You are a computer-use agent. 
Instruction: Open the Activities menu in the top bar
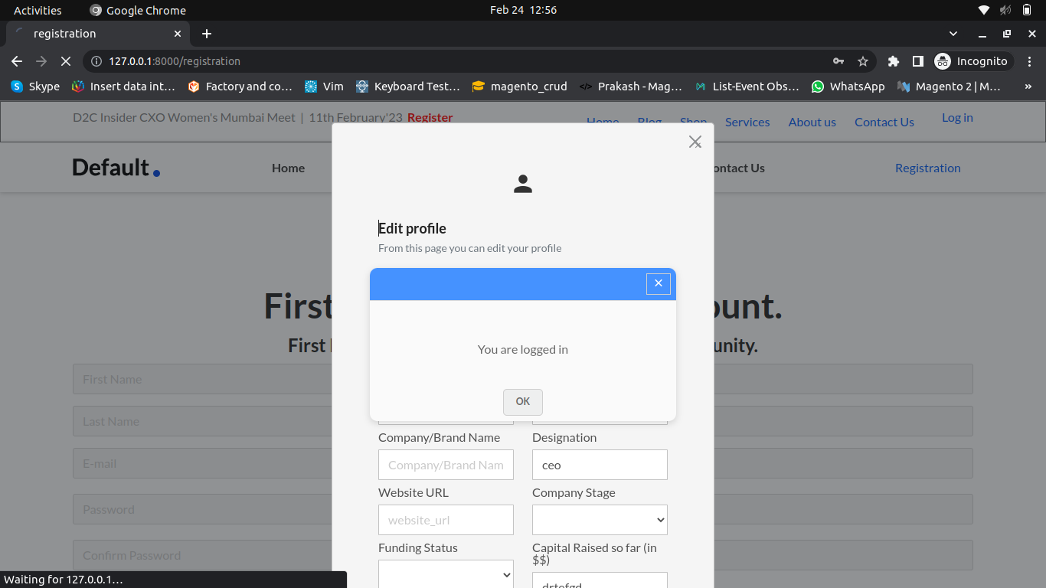click(38, 10)
